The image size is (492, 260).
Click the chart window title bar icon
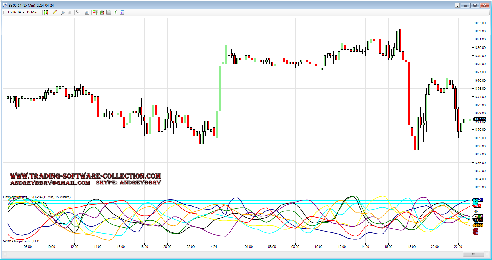[5, 6]
